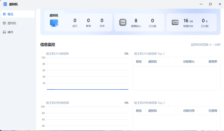This screenshot has height=131, width=224.
Task: Click the 虚拟机 cube icon in sidebar
Action: point(4,23)
